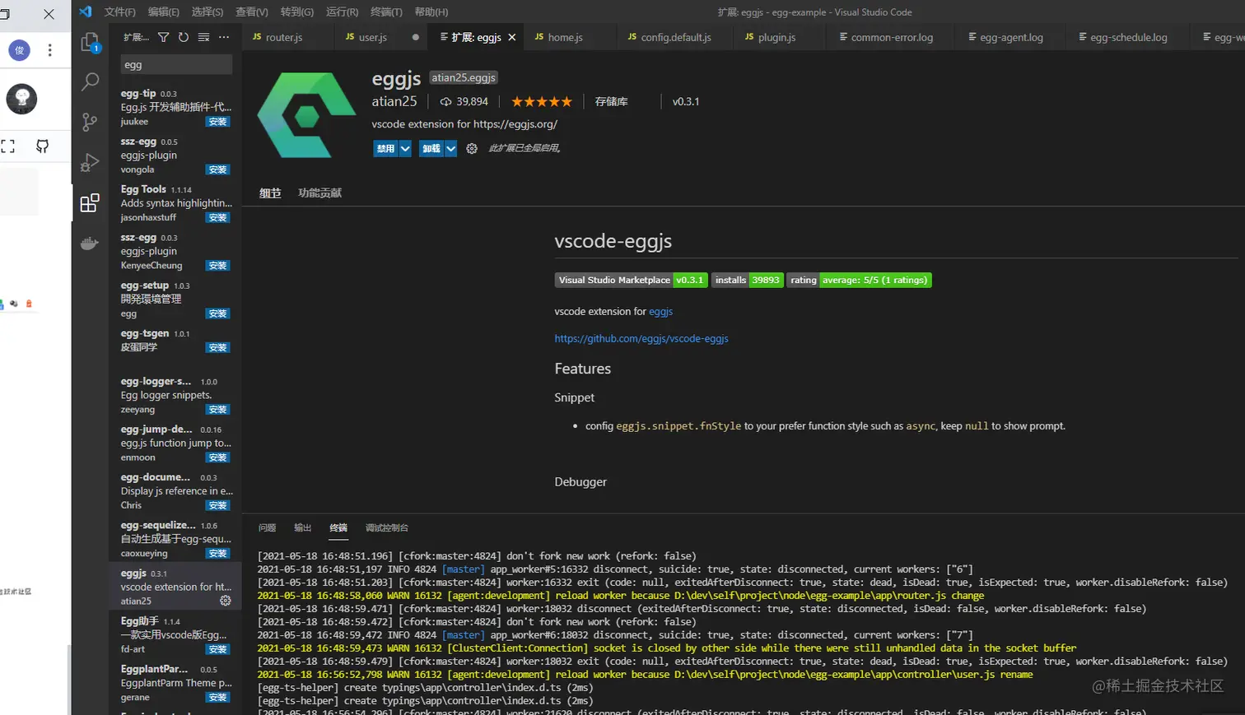Viewport: 1245px width, 715px height.
Task: Click the five-star rating of eggjs
Action: pyautogui.click(x=541, y=102)
